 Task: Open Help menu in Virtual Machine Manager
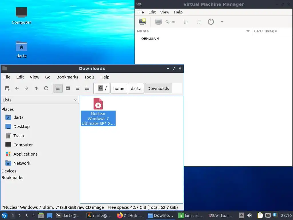coord(178,12)
